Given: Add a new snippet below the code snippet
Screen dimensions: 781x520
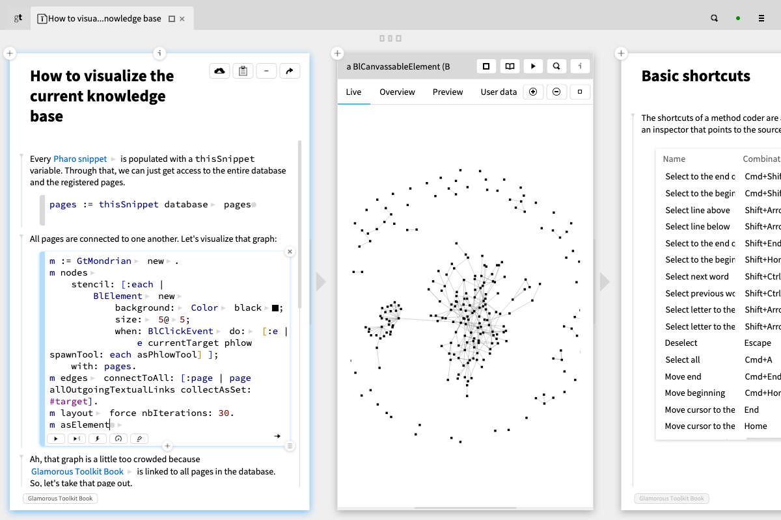Looking at the screenshot, I should pyautogui.click(x=167, y=446).
